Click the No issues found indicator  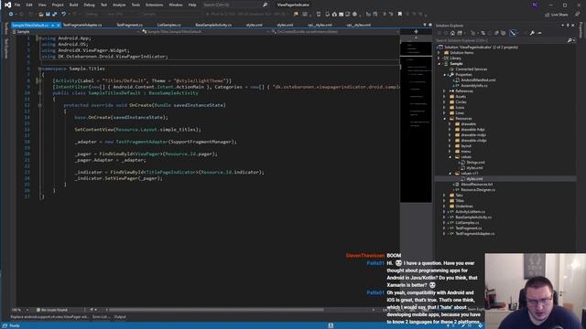coord(52,310)
